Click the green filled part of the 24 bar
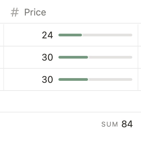The height and width of the screenshot is (167, 141). click(70, 35)
